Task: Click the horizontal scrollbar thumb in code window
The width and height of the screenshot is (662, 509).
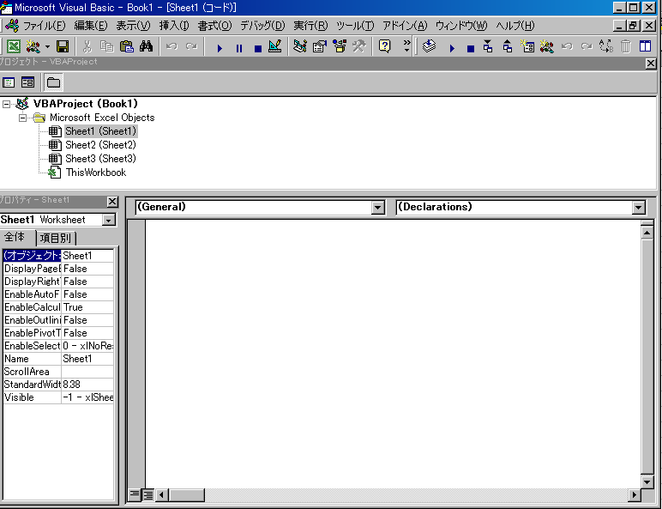Action: [186, 494]
